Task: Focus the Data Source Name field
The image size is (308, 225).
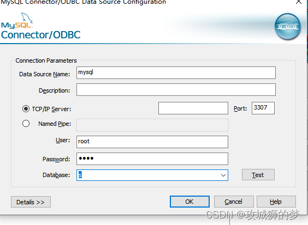Action: point(176,72)
